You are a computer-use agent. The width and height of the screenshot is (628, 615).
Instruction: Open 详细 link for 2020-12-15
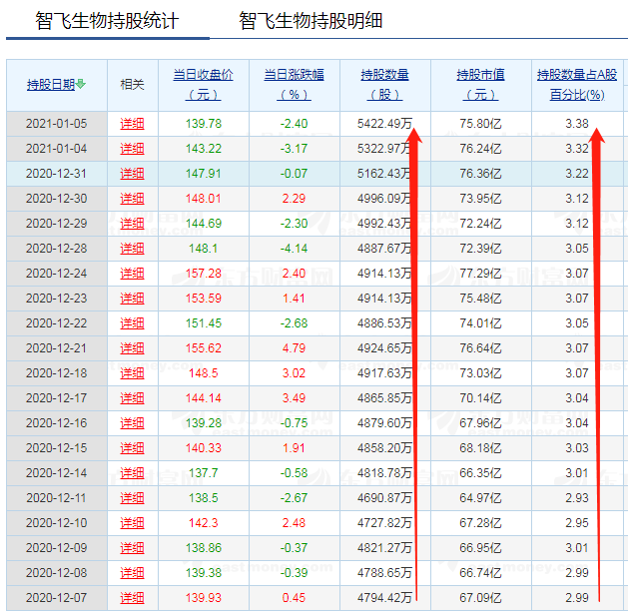point(132,448)
